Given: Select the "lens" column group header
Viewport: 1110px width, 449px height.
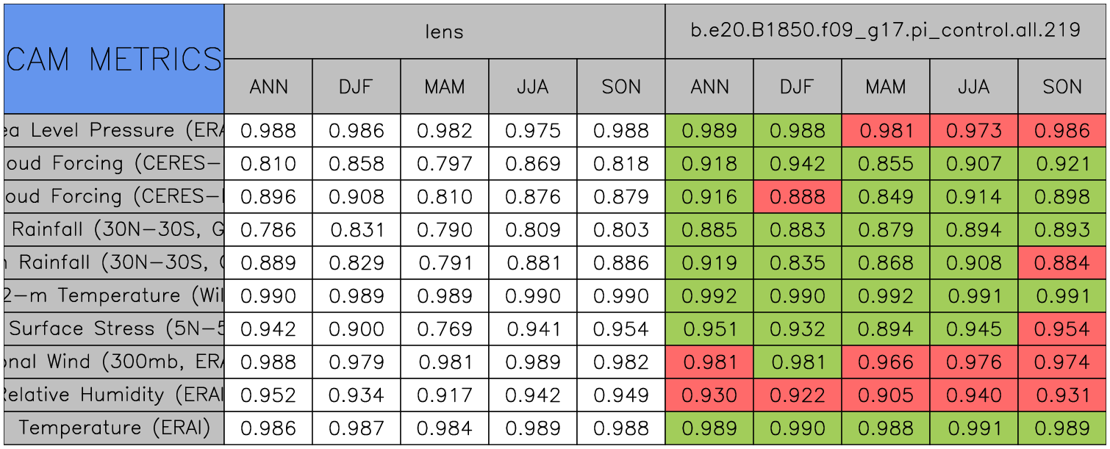Looking at the screenshot, I should pyautogui.click(x=444, y=31).
